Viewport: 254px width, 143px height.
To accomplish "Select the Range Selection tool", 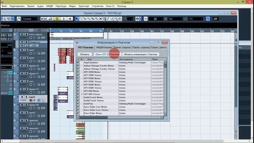I will (x=81, y=19).
